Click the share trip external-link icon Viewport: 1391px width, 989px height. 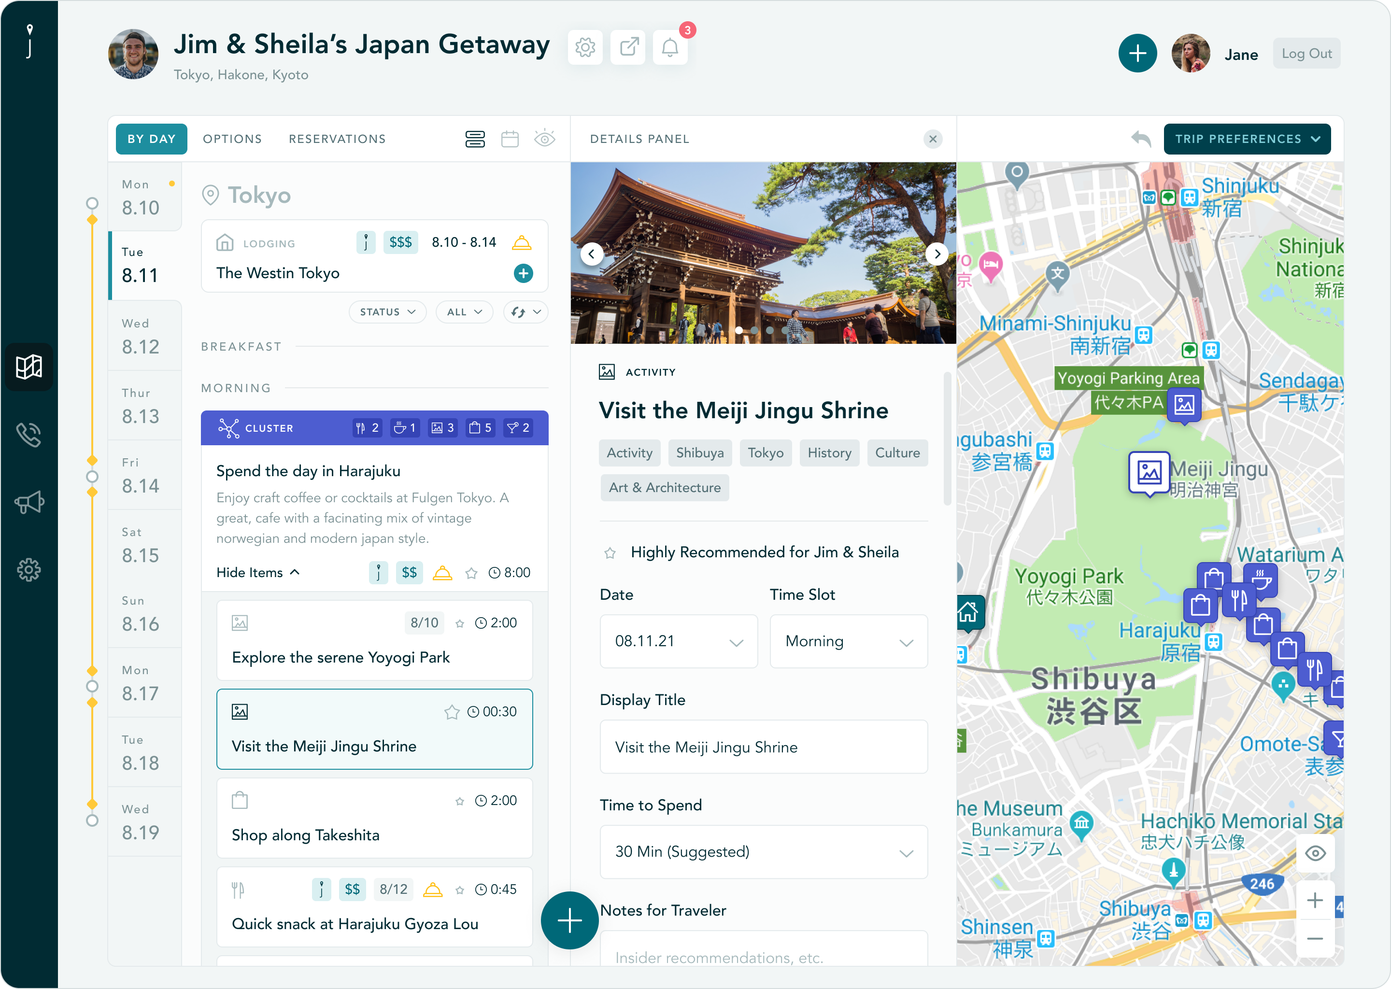[628, 47]
